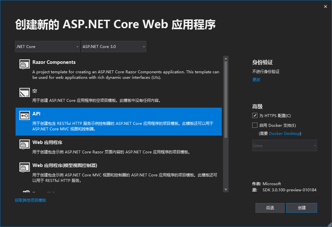
Task: Click 获取其他项目模板 at bottom left
Action: click(x=30, y=200)
